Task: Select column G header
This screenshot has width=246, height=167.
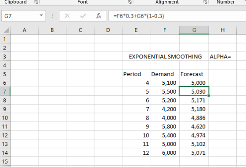Action: [194, 30]
